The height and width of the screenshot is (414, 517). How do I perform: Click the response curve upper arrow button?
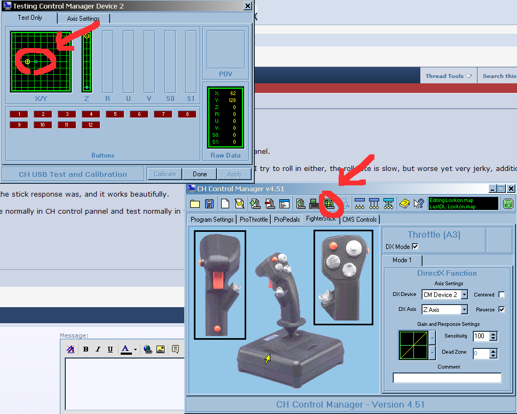click(432, 338)
